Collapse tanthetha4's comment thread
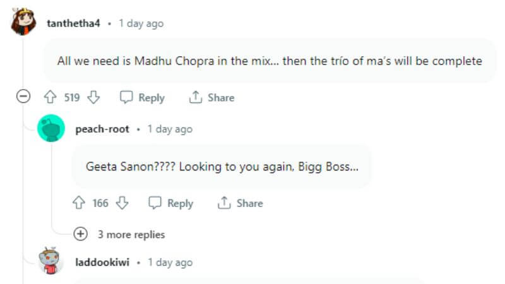The image size is (505, 284). (23, 97)
